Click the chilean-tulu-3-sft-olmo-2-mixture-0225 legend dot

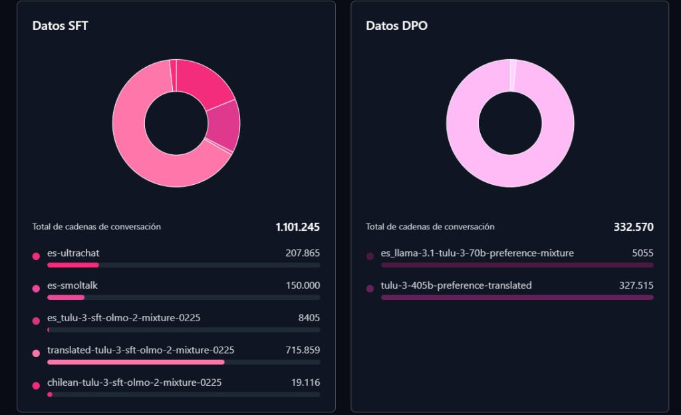click(x=36, y=386)
